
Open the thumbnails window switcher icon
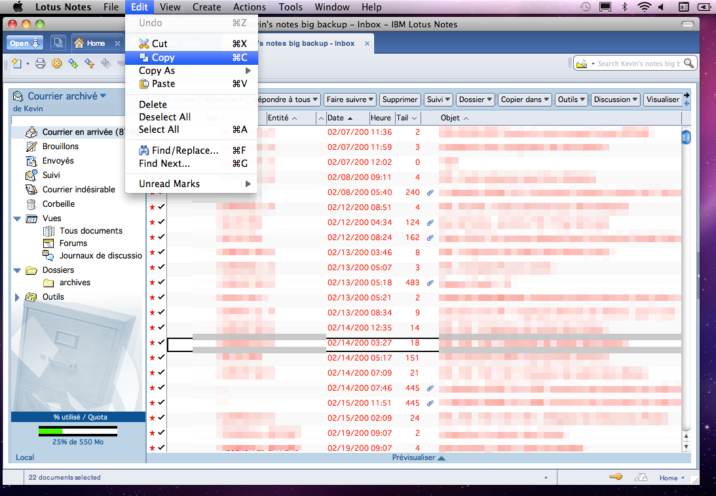58,43
